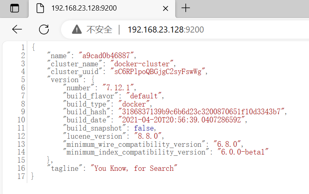
Task: Reload the page with refresh icon
Action: (x=44, y=30)
